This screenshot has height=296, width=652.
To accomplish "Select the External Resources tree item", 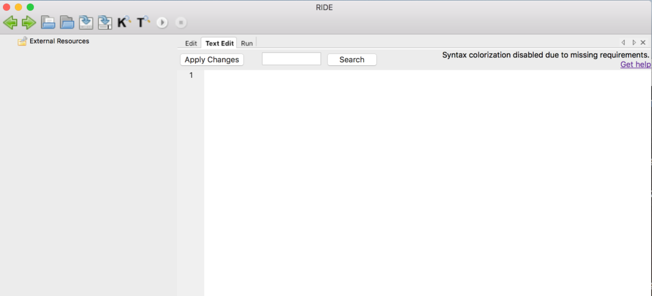I will click(x=58, y=41).
